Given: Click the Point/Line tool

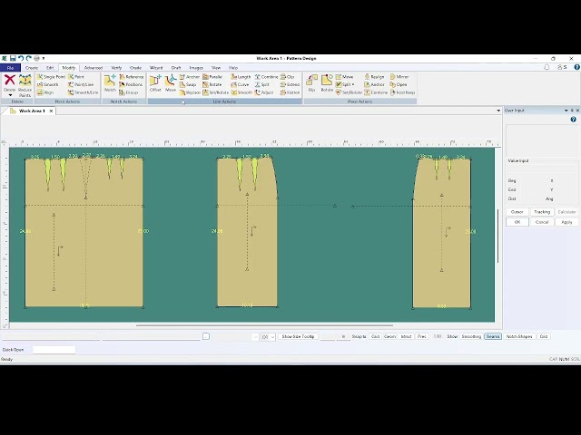Looking at the screenshot, I should 83,84.
